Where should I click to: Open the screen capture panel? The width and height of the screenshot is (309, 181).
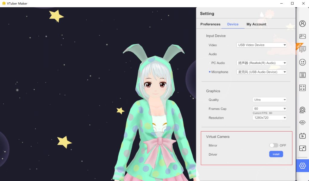pyautogui.click(x=302, y=148)
